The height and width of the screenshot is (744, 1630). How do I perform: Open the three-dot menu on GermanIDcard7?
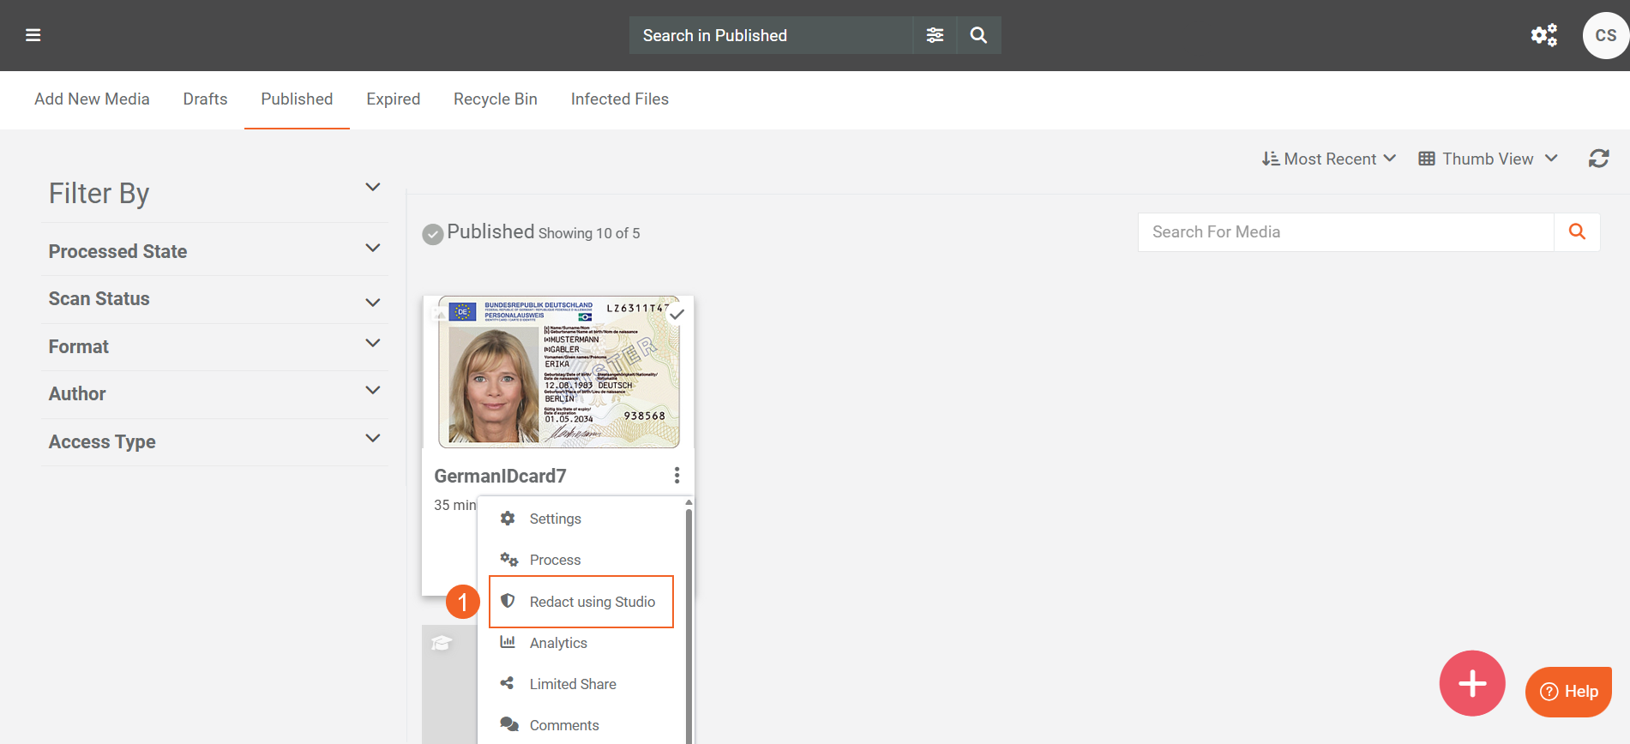point(677,475)
